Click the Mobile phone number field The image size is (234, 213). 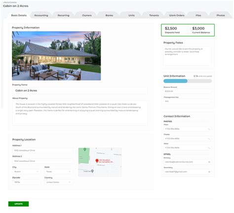188,139
